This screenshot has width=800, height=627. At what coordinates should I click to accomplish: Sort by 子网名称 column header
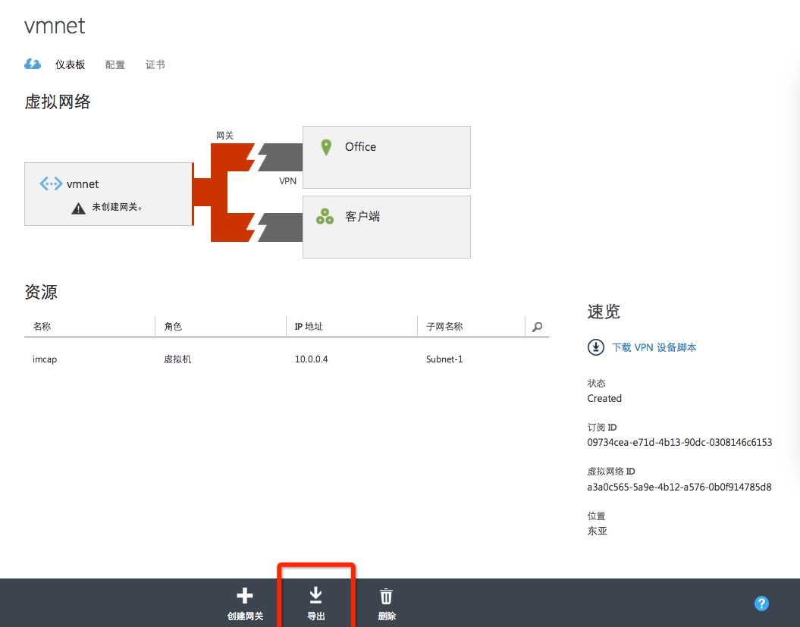[x=444, y=327]
